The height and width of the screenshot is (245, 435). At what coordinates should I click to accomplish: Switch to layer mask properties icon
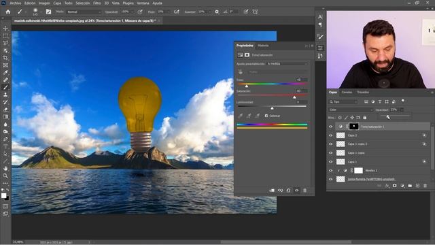[x=247, y=55]
